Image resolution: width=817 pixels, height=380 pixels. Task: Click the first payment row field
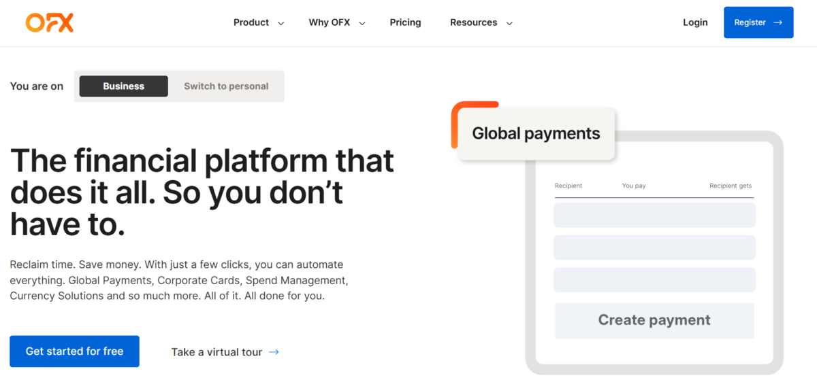[654, 215]
